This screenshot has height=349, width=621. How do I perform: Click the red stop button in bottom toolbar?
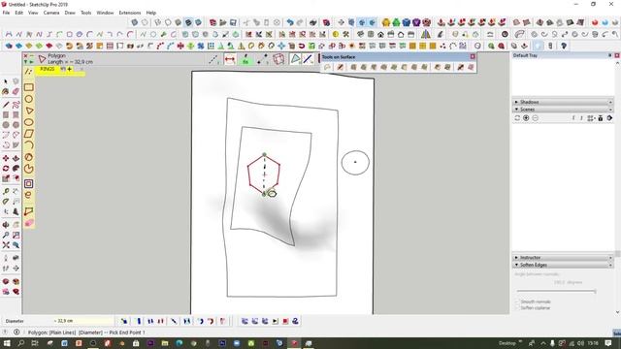click(285, 321)
